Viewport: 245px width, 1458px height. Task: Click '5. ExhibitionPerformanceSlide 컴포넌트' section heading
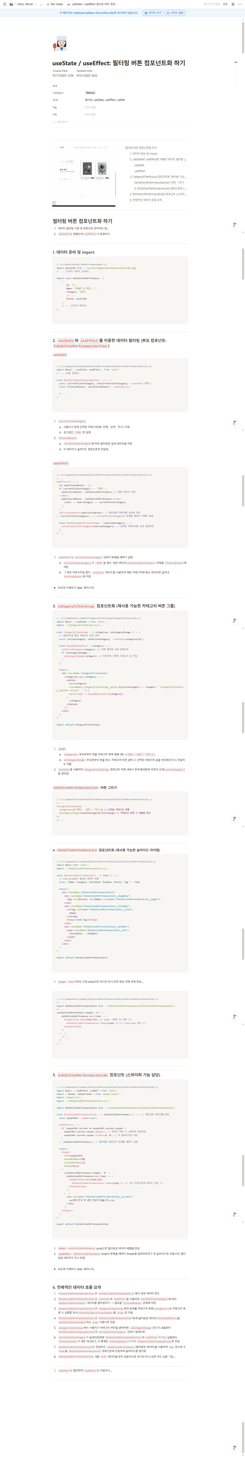click(106, 1075)
